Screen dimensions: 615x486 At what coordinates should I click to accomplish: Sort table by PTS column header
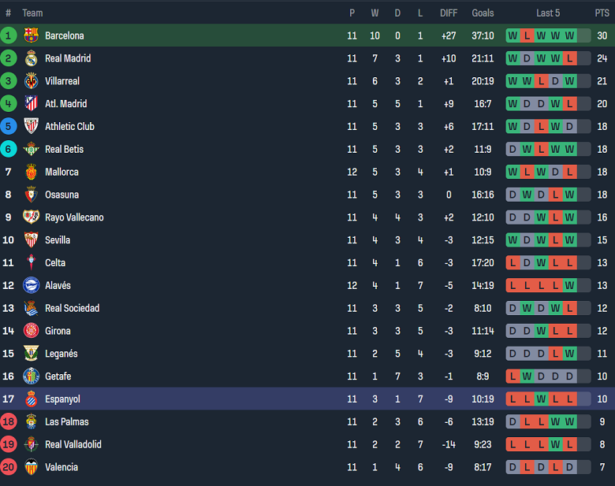point(602,13)
